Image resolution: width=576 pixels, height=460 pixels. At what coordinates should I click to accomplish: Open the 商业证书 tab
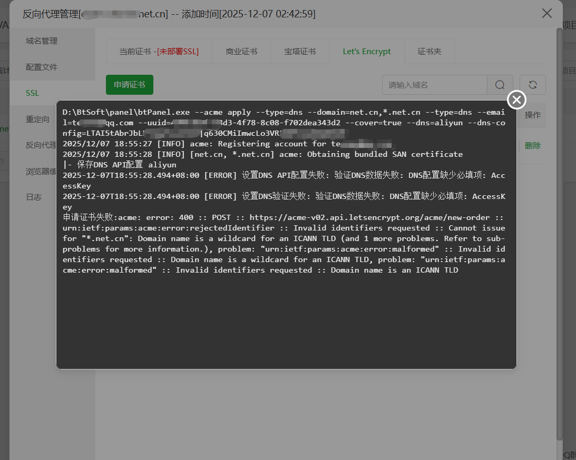241,52
